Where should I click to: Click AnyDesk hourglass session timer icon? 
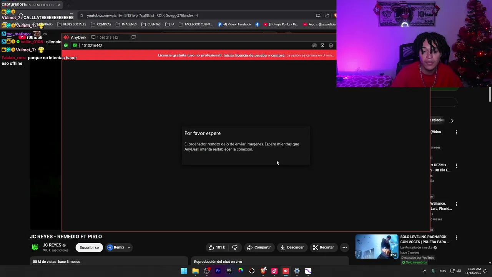pos(322,45)
